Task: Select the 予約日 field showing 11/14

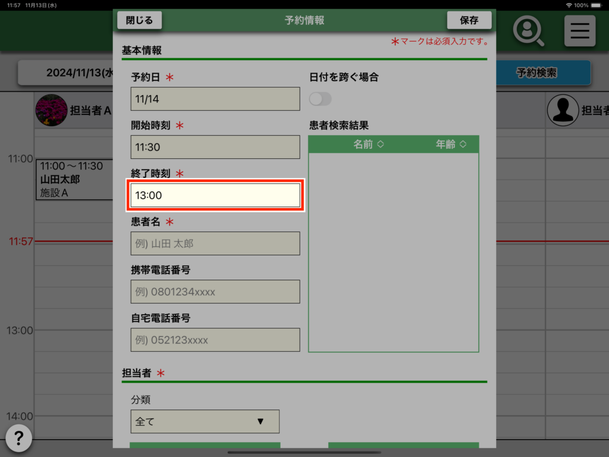Action: [215, 99]
